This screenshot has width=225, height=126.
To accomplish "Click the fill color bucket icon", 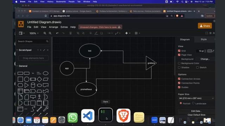I will [x=91, y=33].
